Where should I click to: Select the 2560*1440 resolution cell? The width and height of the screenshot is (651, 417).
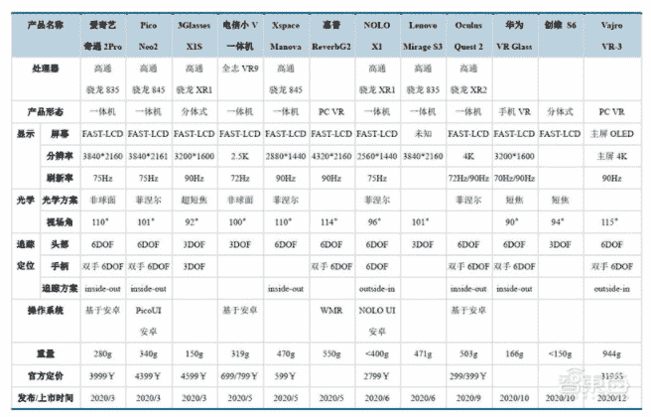pyautogui.click(x=377, y=156)
